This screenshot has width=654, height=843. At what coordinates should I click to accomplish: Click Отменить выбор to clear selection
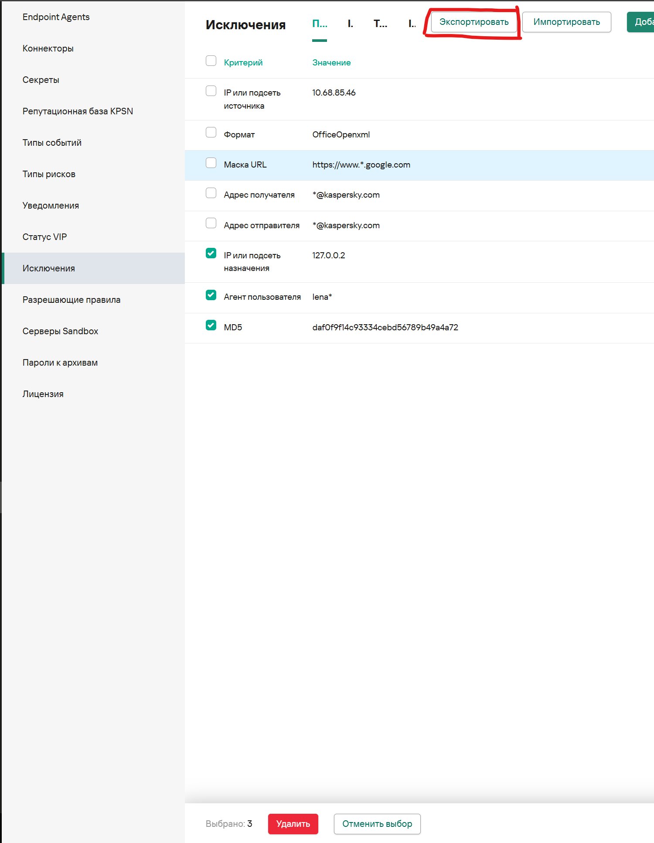coord(377,824)
